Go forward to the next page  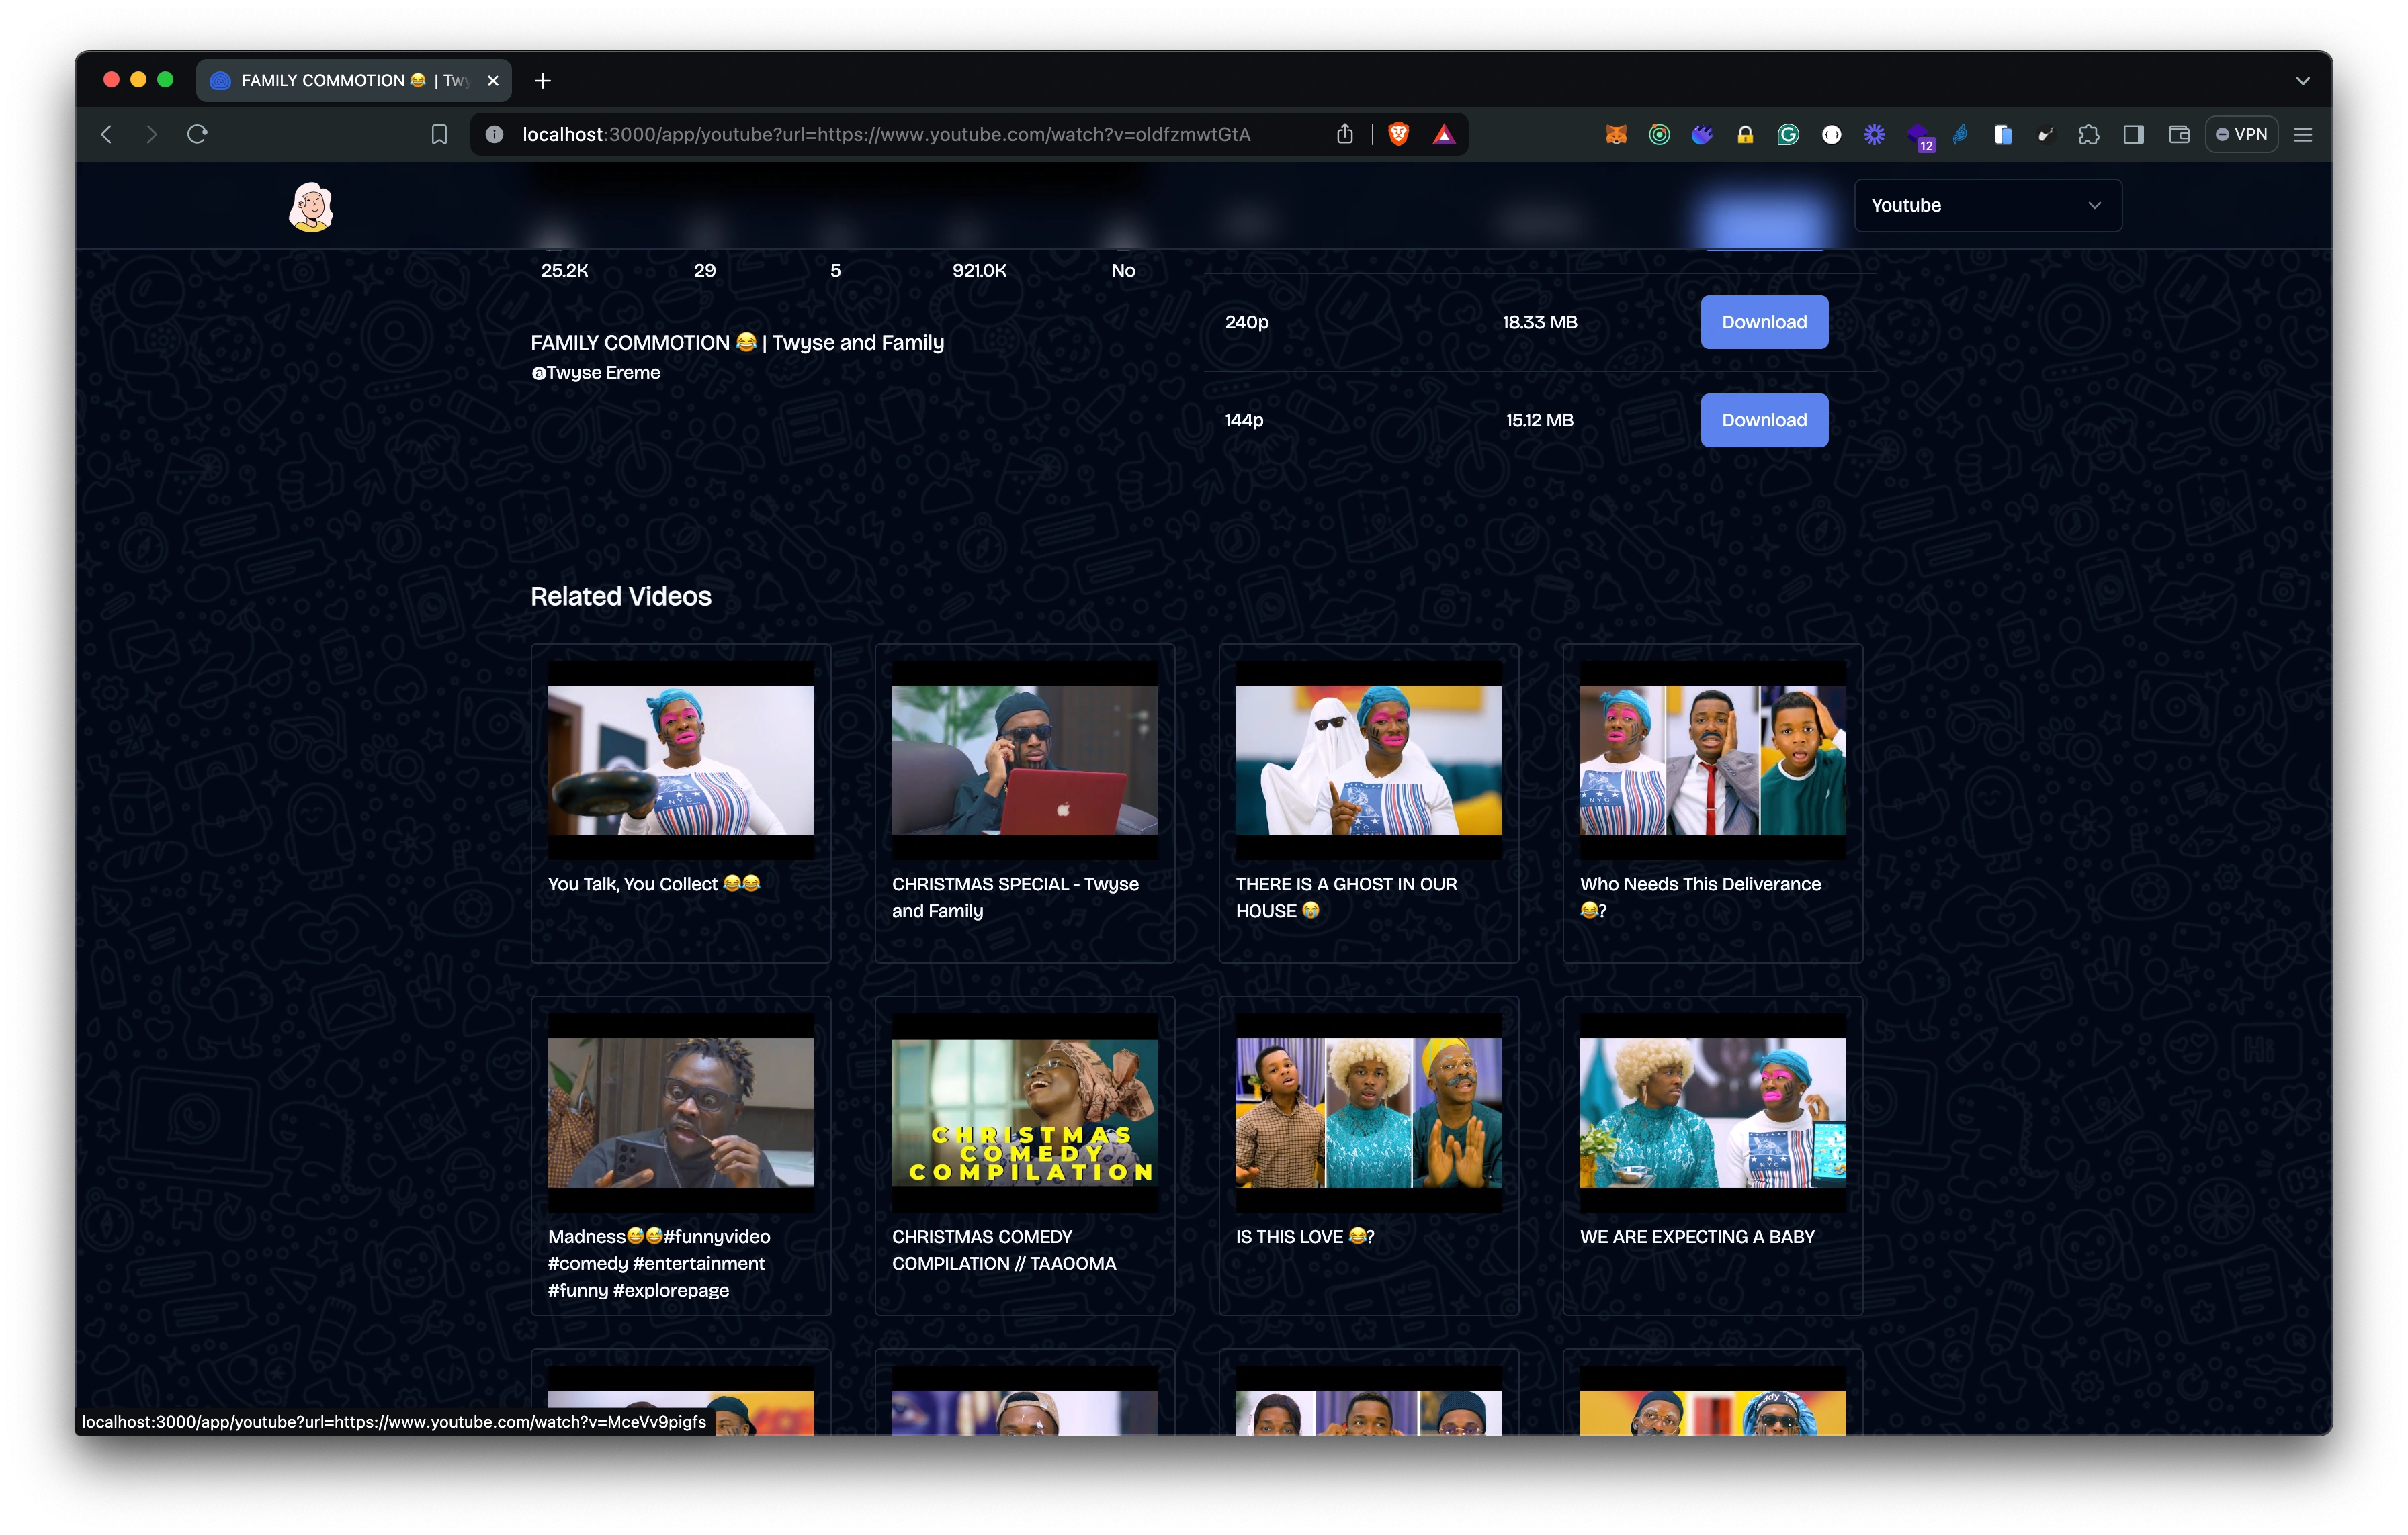pyautogui.click(x=151, y=134)
